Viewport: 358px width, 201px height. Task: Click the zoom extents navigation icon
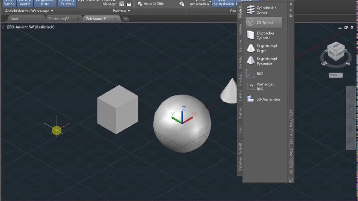tap(351, 117)
